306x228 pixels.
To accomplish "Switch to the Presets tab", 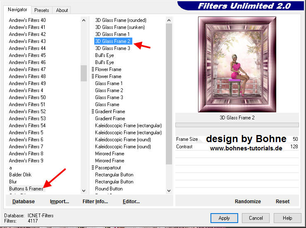I will 42,10.
